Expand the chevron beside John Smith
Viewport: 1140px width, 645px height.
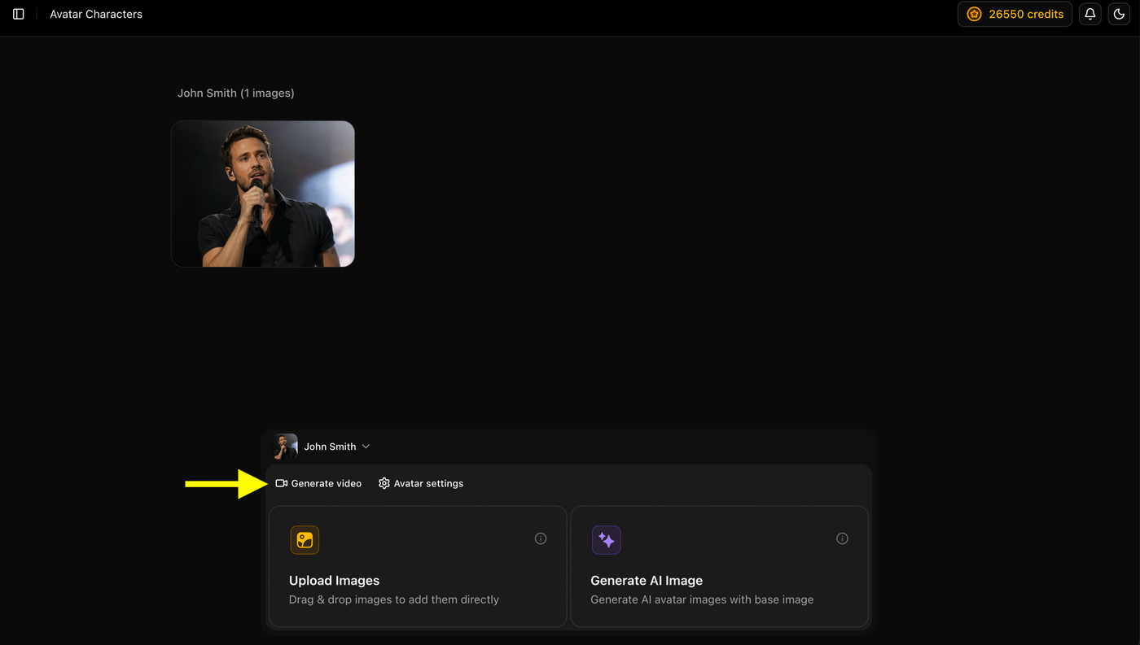[x=366, y=447]
